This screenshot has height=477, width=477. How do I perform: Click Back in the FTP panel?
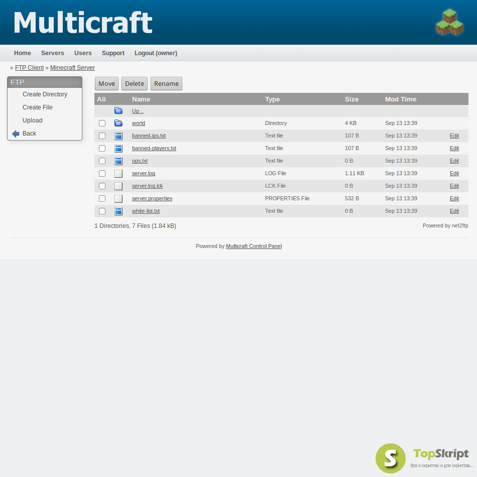click(x=29, y=134)
